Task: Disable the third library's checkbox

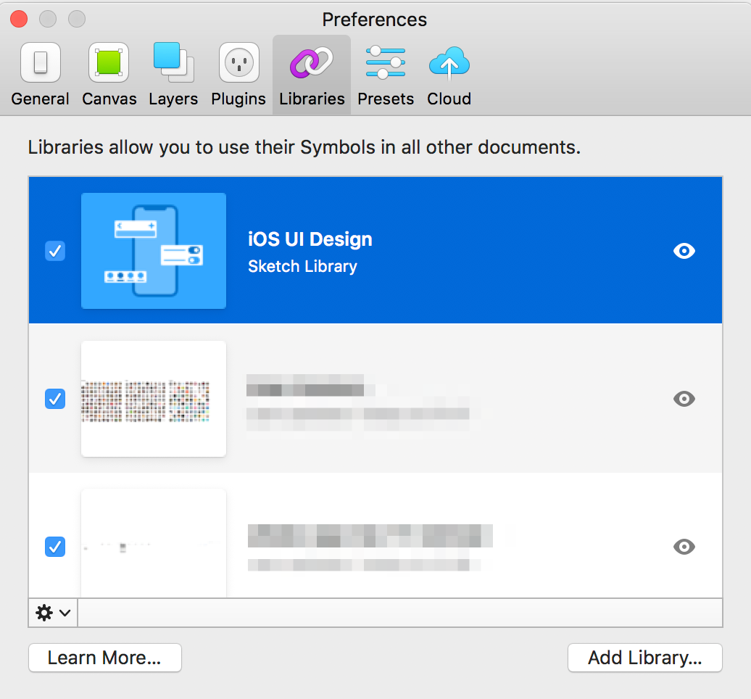Action: click(x=55, y=546)
